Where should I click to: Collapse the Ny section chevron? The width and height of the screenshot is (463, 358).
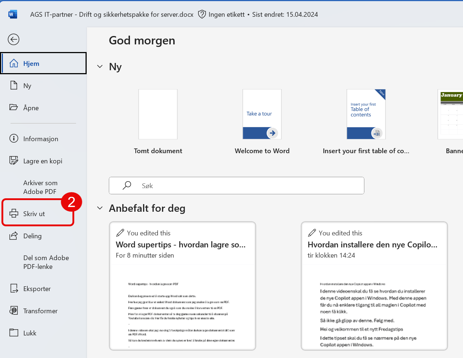click(x=100, y=67)
